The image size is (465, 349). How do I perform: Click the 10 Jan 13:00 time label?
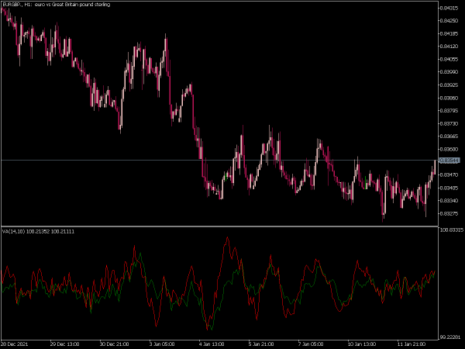click(362, 344)
